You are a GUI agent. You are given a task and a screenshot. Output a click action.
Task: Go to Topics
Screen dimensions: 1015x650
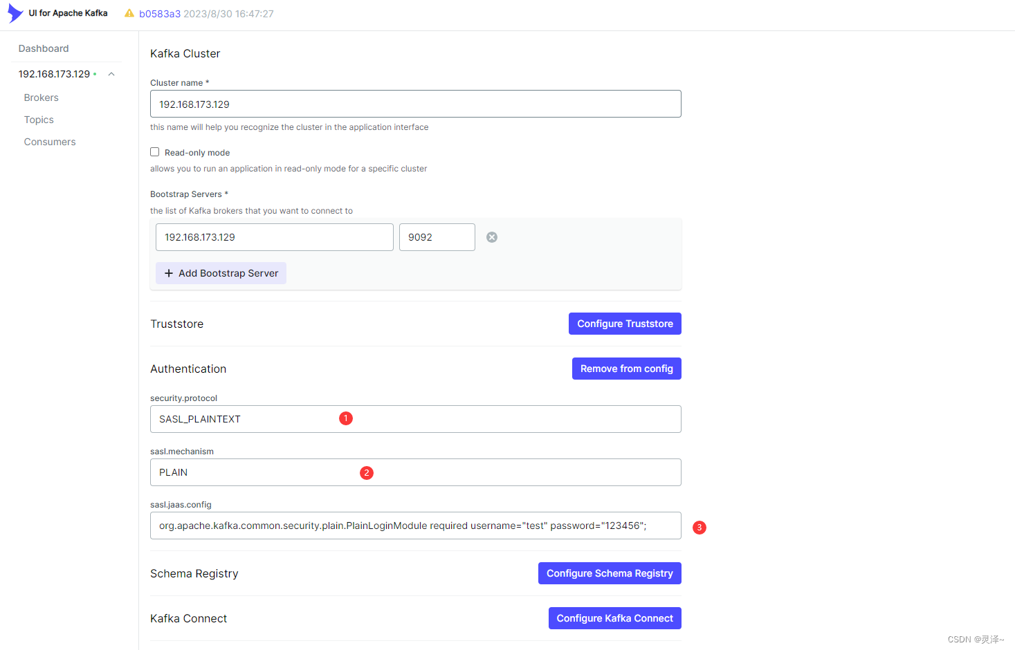pos(39,120)
